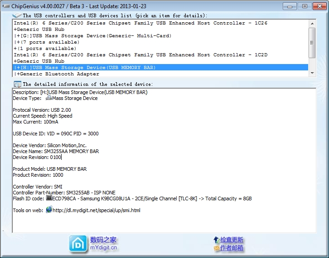Click the USB devices list header icon

(x=17, y=15)
